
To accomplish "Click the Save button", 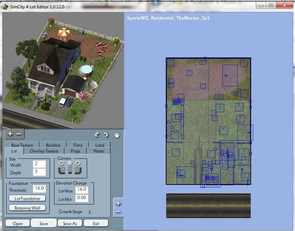I will point(44,223).
